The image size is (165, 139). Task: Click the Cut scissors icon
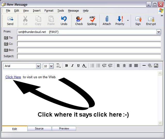(x=25, y=21)
